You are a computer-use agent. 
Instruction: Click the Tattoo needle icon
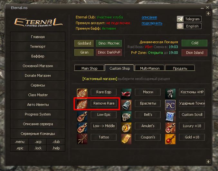pyautogui.click(x=82, y=139)
